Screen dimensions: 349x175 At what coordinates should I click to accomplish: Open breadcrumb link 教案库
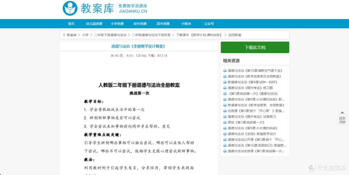[72, 35]
